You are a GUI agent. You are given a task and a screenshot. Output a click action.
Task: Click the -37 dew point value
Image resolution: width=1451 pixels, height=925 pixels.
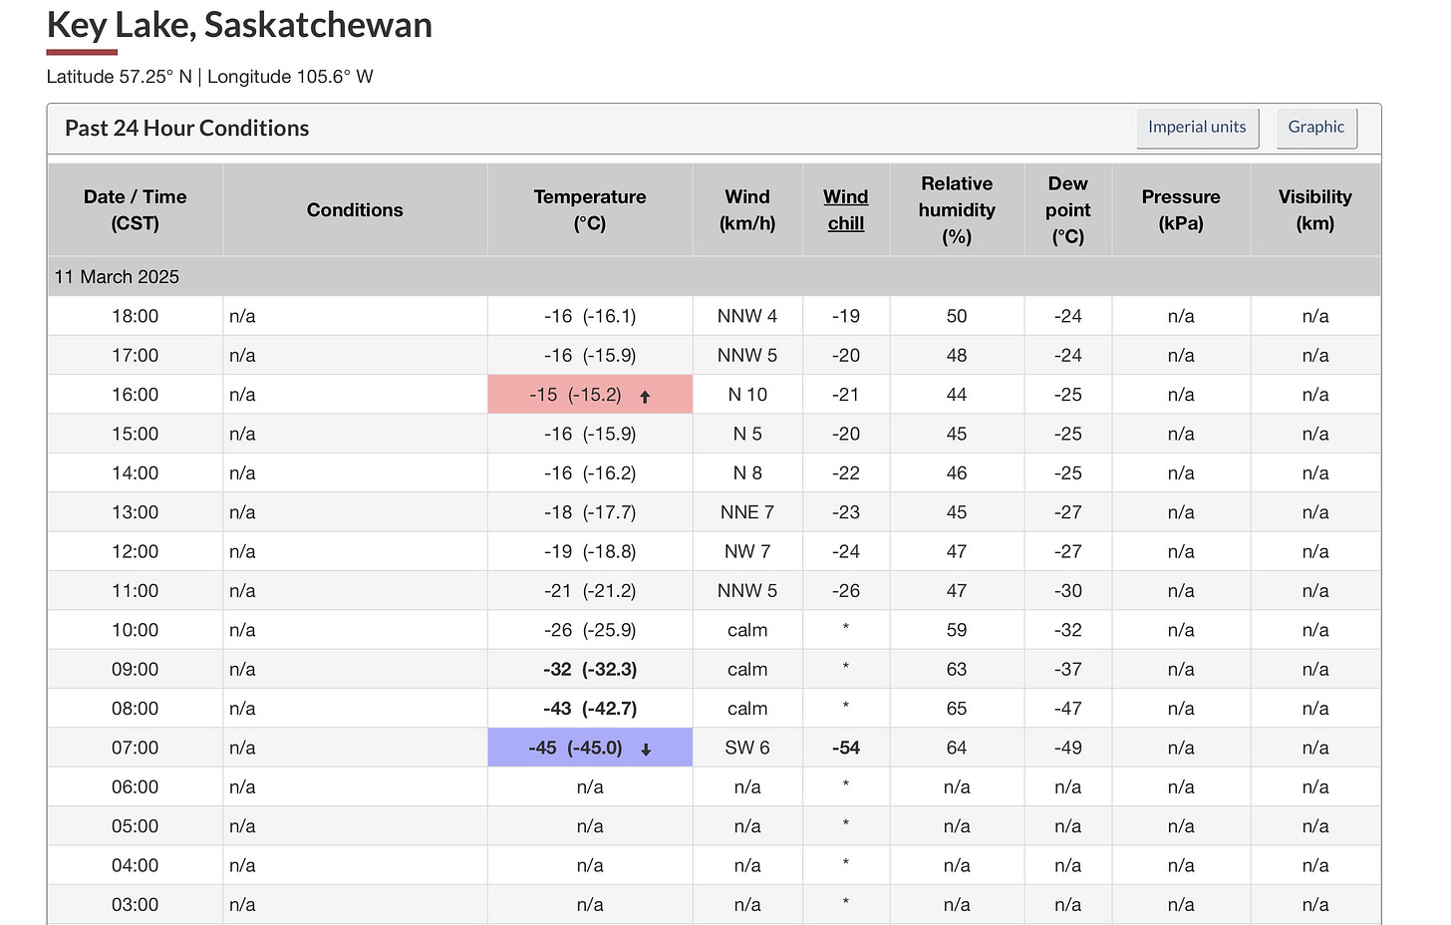coord(1068,669)
